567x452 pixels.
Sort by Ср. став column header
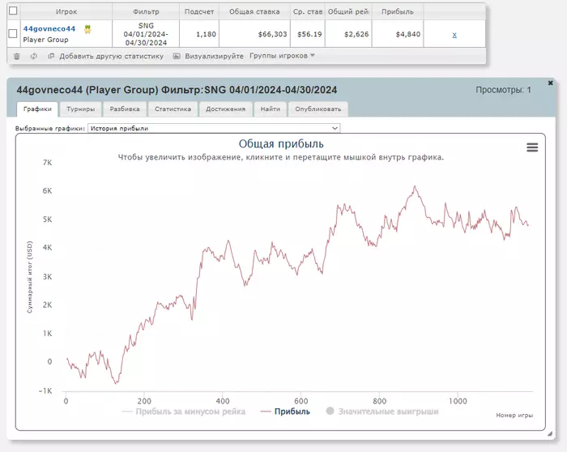(x=308, y=11)
